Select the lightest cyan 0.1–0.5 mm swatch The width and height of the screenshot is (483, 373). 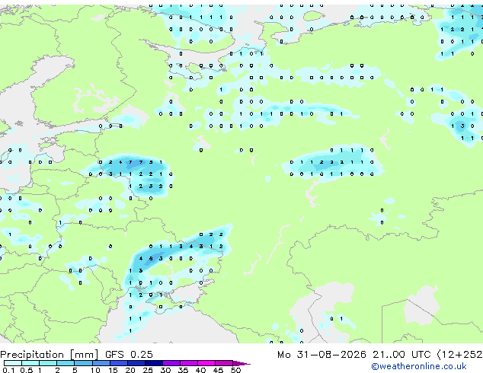pos(13,363)
